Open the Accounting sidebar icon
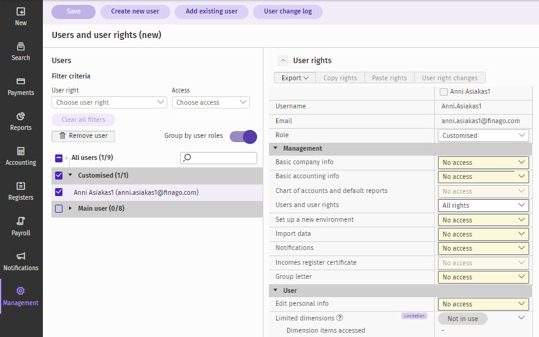Image resolution: width=539 pixels, height=337 pixels. click(21, 151)
